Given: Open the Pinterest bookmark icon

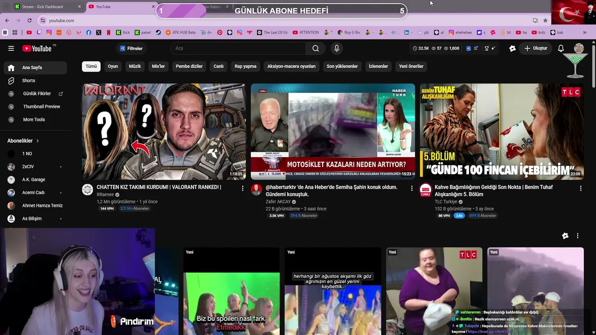Looking at the screenshot, I should (220, 33).
